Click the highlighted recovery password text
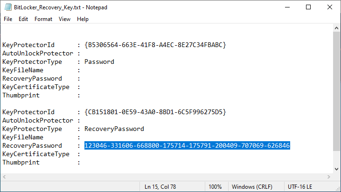The width and height of the screenshot is (341, 192). pos(187,146)
